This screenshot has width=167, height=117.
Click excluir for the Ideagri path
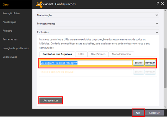pyautogui.click(x=139, y=63)
